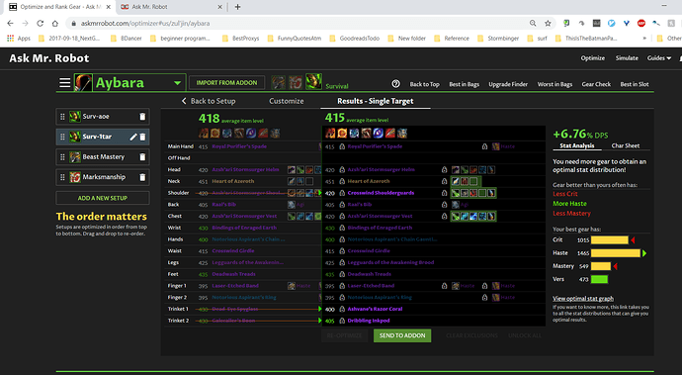Click IMPORT FROM ADDON button
The image size is (682, 375).
pyautogui.click(x=226, y=82)
